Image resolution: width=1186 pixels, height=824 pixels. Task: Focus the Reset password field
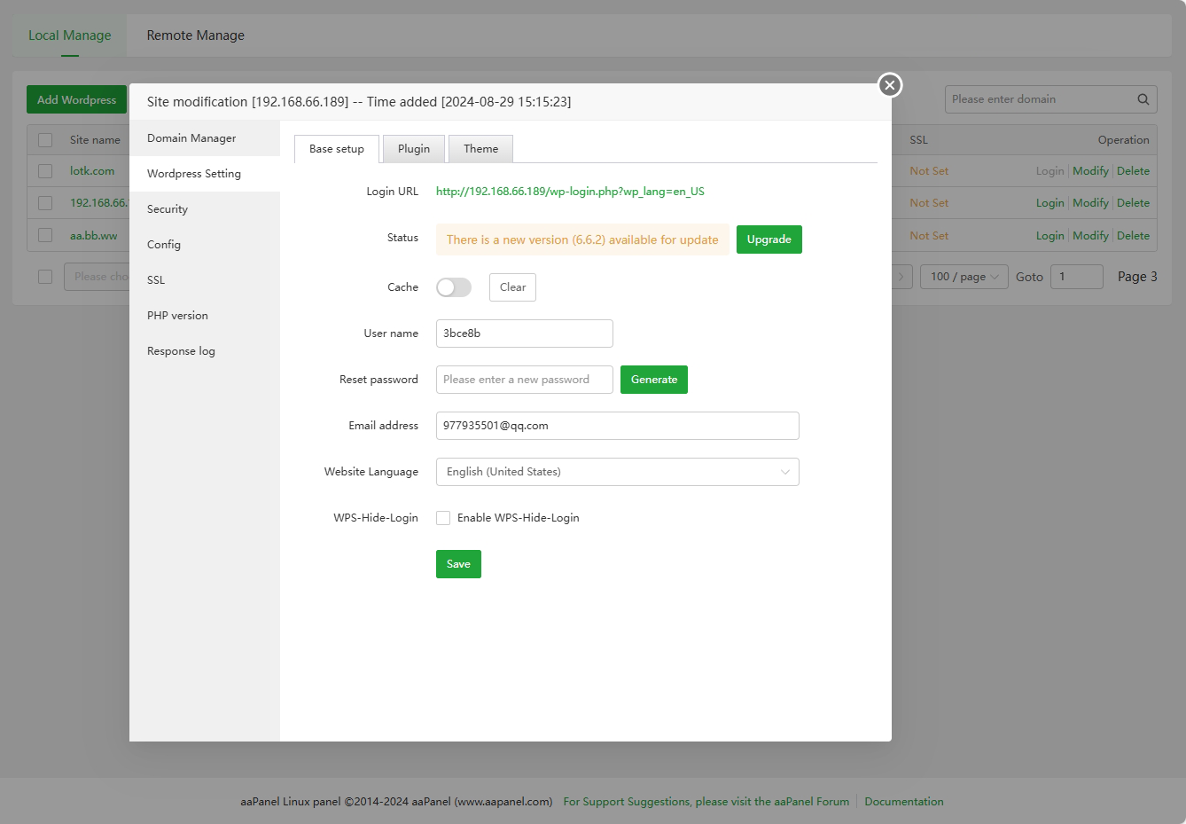[x=524, y=380]
